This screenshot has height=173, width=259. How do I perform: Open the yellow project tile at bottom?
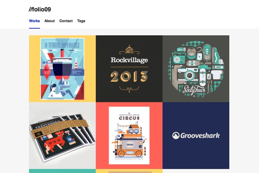coord(129,171)
